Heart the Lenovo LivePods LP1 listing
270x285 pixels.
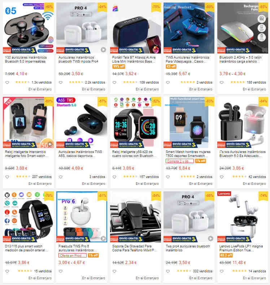222,271
